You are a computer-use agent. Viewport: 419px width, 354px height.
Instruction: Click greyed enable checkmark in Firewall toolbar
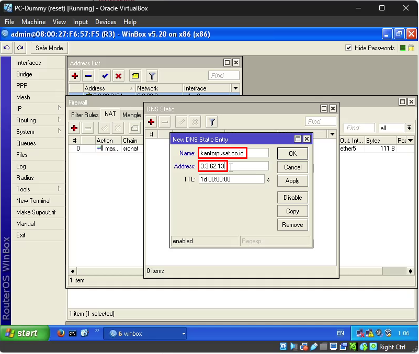(x=104, y=128)
